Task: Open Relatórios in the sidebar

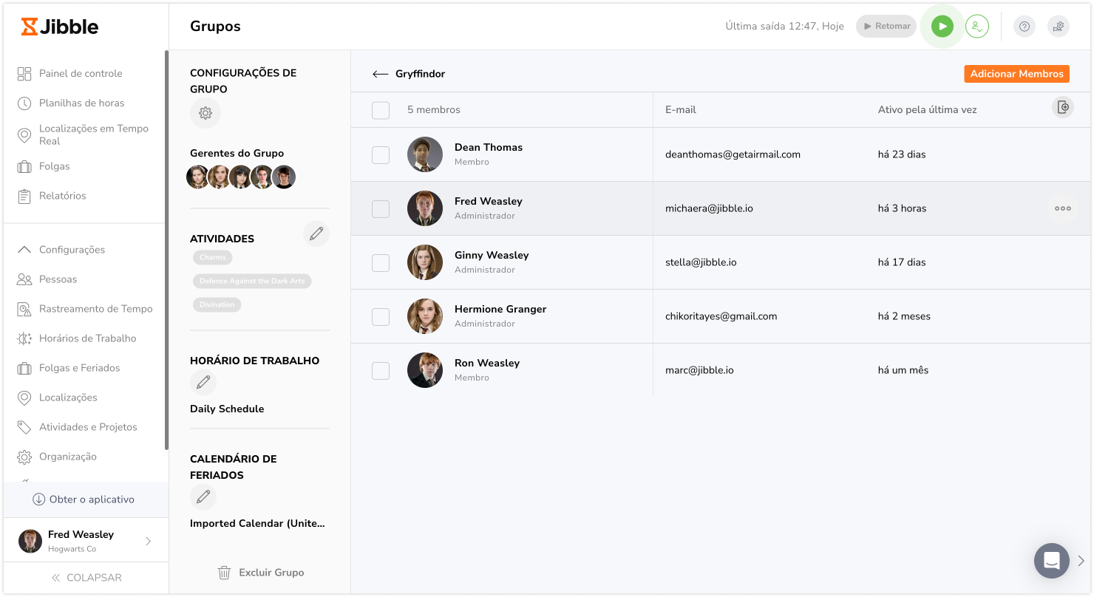Action: tap(63, 196)
